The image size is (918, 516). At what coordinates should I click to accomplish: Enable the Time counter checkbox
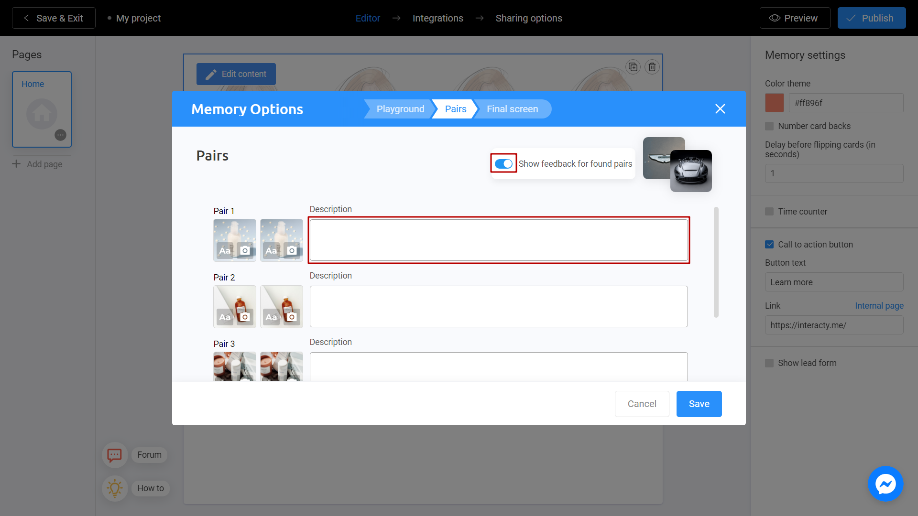point(769,211)
